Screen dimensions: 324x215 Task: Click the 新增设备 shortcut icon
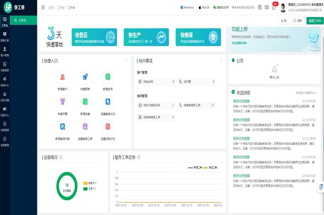85,102
